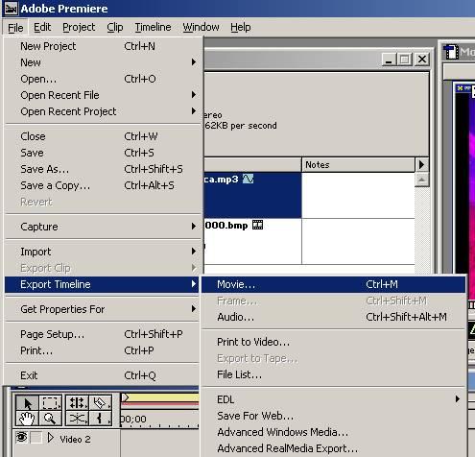This screenshot has height=457, width=475.
Task: Open the New submenu
Action: coord(104,62)
